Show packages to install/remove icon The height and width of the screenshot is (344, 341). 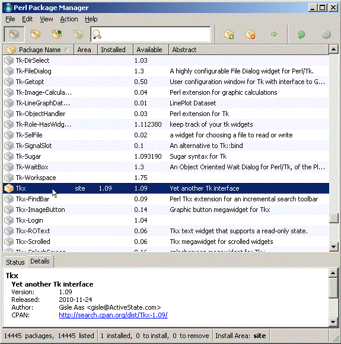coord(78,34)
